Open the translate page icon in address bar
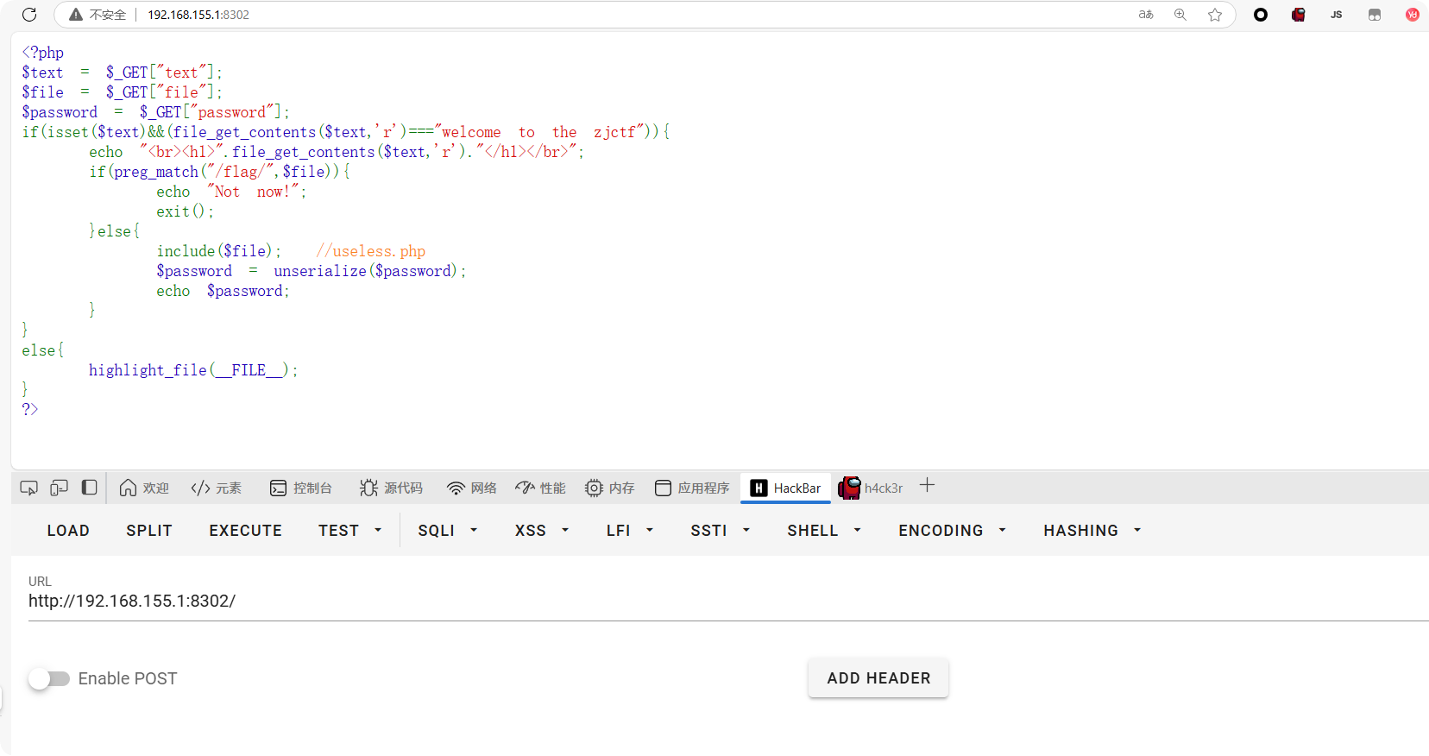 click(x=1146, y=15)
